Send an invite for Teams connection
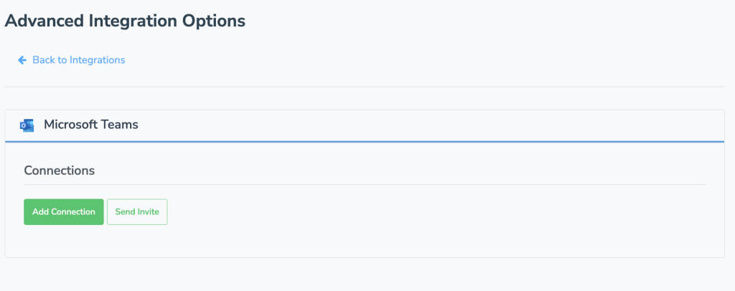The image size is (735, 291). (x=137, y=212)
